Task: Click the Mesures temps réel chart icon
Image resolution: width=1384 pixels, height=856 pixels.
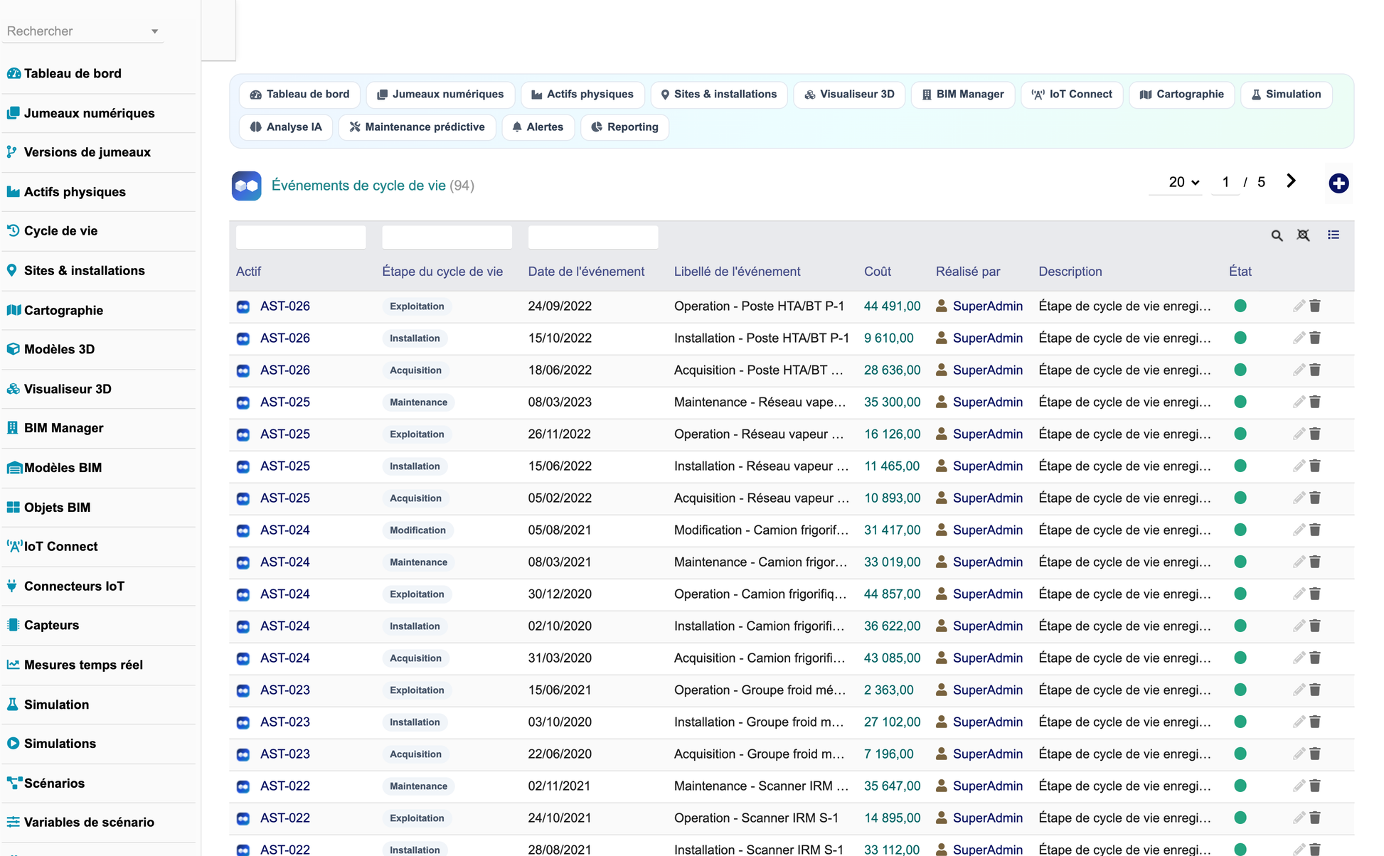Action: (13, 665)
